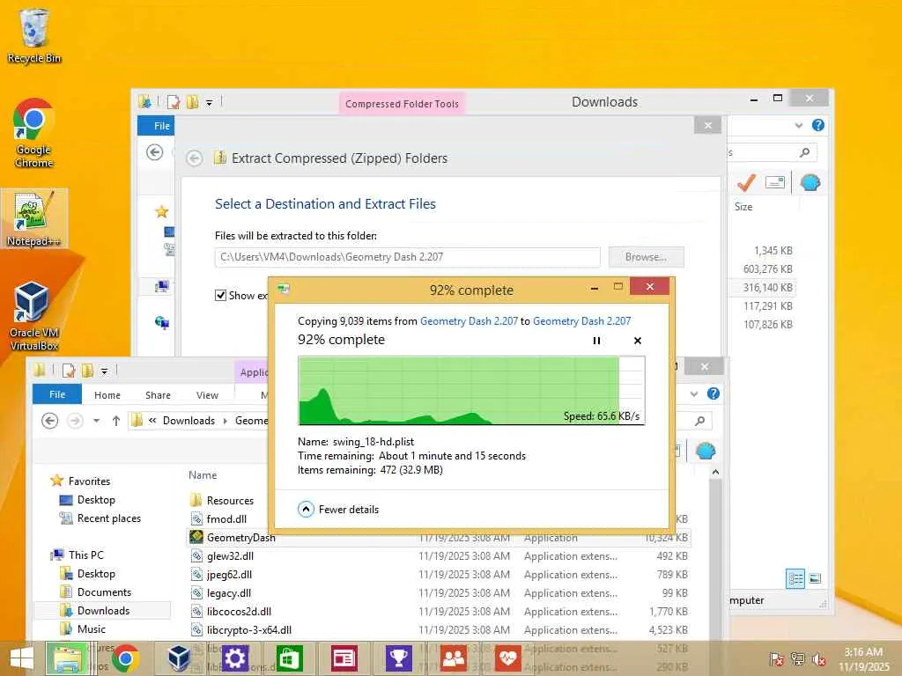Open quick access dropdown in Geometry Dash window
902x676 pixels.
coord(104,371)
